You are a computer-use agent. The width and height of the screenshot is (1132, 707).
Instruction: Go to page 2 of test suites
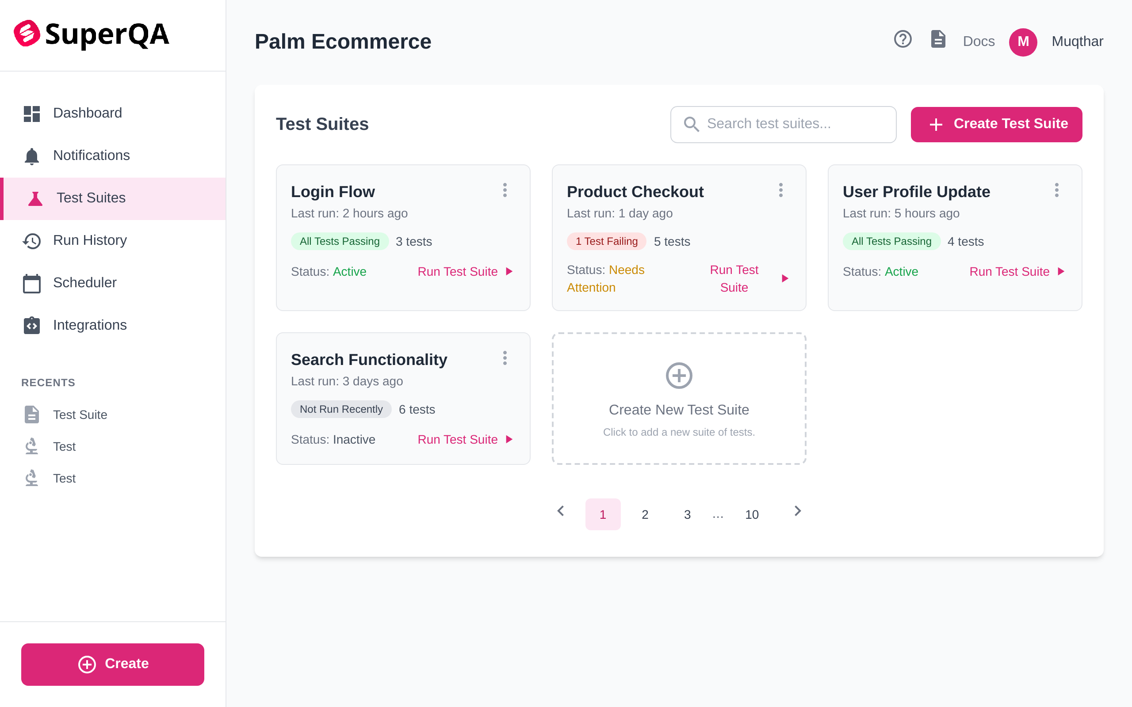pyautogui.click(x=645, y=514)
